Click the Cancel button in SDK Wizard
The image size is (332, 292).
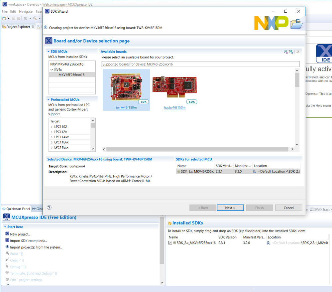click(288, 208)
